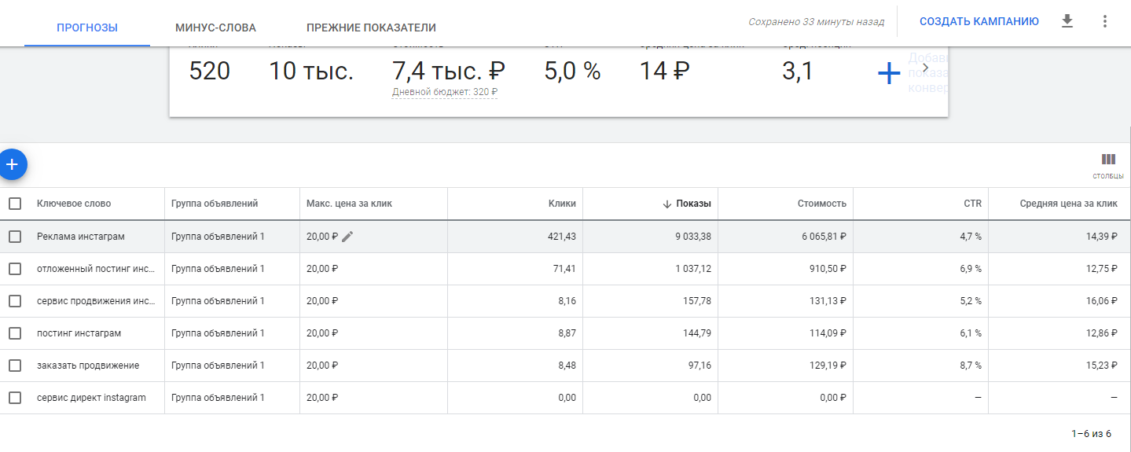Image resolution: width=1131 pixels, height=452 pixels.
Task: Click the max CPC of заказать продвижение
Action: point(322,366)
